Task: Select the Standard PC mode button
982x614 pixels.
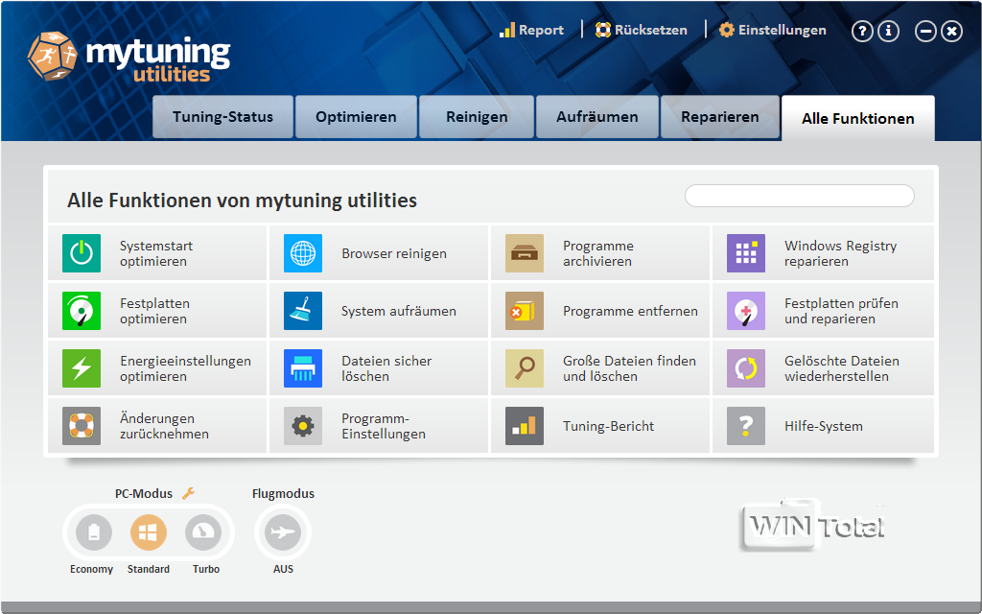Action: [x=149, y=532]
